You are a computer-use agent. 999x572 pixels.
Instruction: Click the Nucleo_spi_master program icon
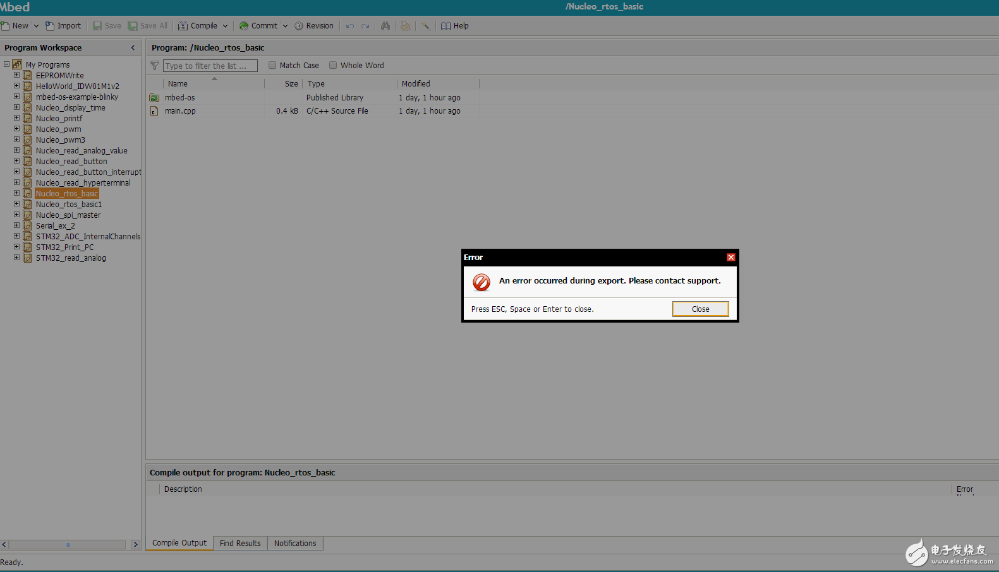tap(27, 215)
